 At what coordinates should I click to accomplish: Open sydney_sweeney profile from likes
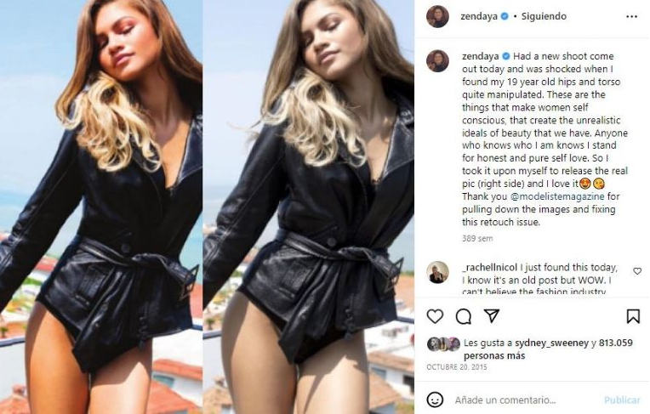point(551,343)
